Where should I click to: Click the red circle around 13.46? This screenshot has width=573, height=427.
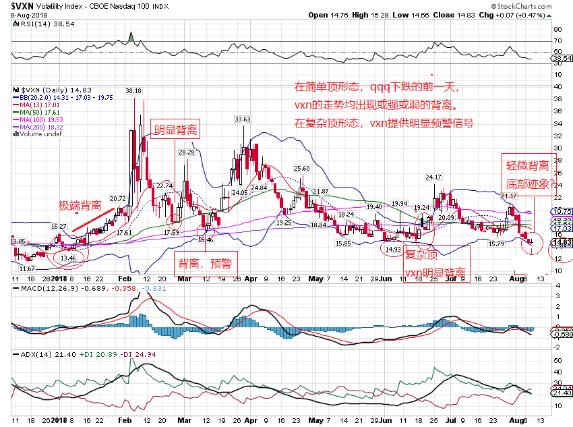[x=69, y=256]
